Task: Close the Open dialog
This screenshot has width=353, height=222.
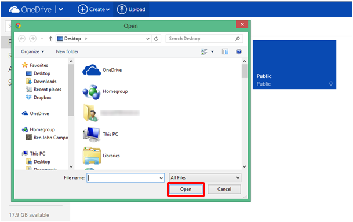Action: [x=242, y=24]
